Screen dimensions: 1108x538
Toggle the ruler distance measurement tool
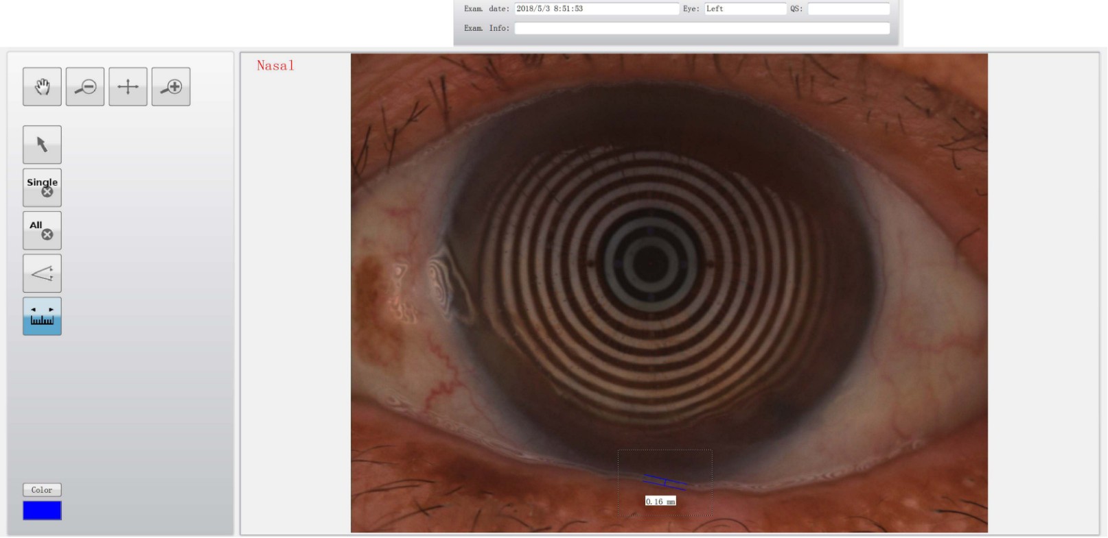pos(42,316)
